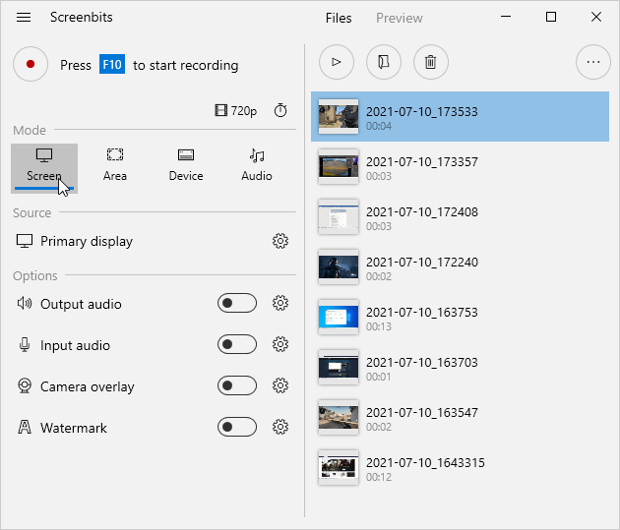Open the 720p video quality setting
The height and width of the screenshot is (530, 620).
[x=236, y=110]
